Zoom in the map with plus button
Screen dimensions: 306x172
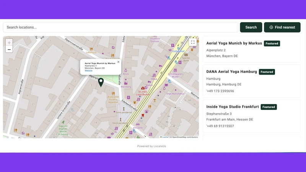(x=9, y=42)
